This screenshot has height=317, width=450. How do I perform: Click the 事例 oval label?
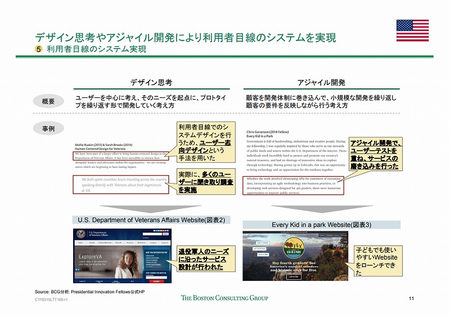coord(48,128)
